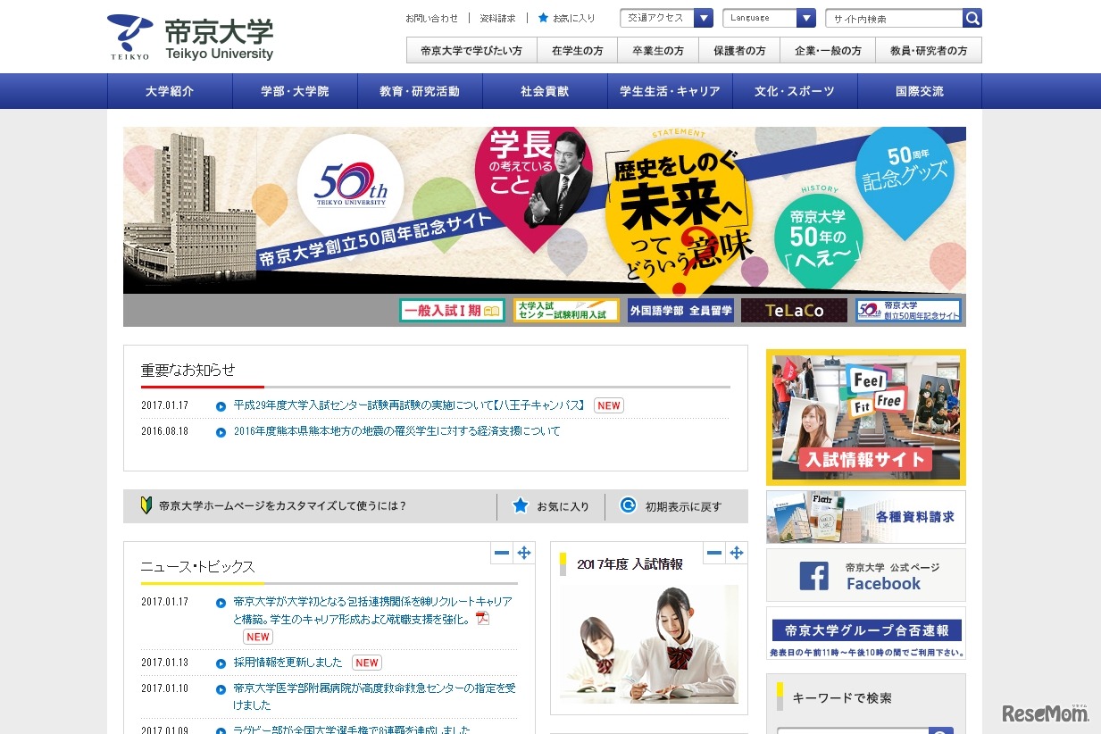Click the site search magnifier button
This screenshot has width=1101, height=734.
[972, 18]
